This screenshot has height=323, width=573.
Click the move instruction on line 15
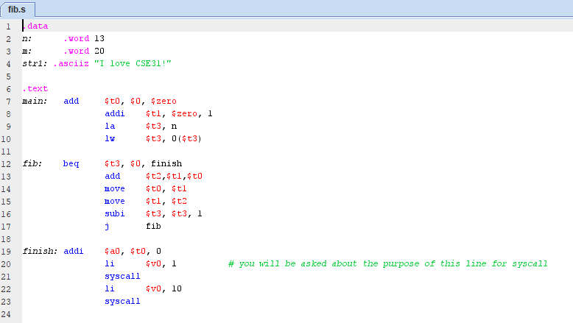coord(115,201)
